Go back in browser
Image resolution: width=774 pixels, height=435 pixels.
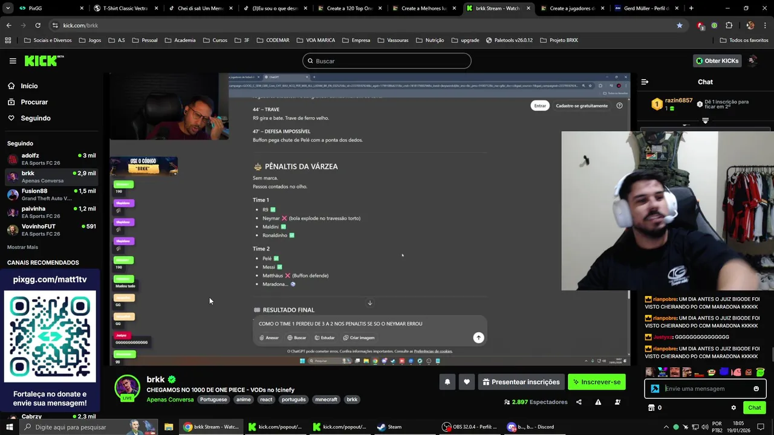point(8,25)
